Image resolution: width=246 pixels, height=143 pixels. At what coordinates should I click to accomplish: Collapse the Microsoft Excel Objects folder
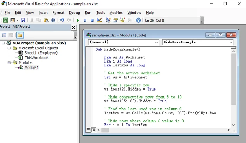[x=9, y=48]
